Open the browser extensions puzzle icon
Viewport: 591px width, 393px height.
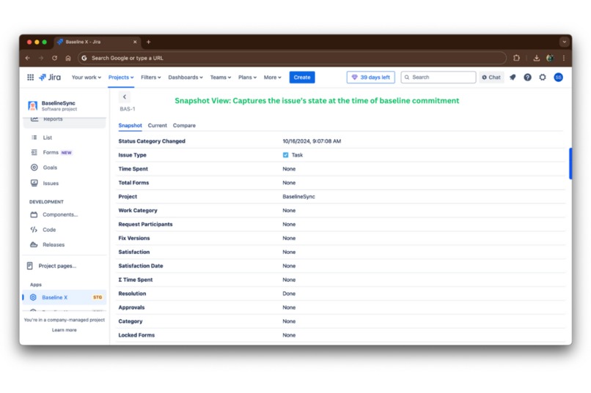[x=516, y=58]
